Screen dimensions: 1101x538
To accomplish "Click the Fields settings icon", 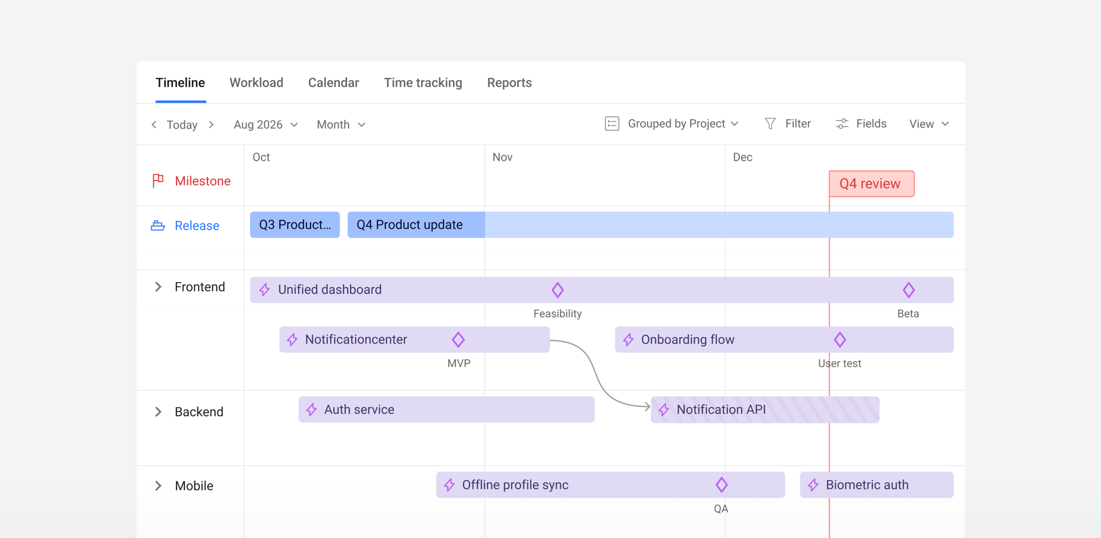I will click(x=842, y=123).
